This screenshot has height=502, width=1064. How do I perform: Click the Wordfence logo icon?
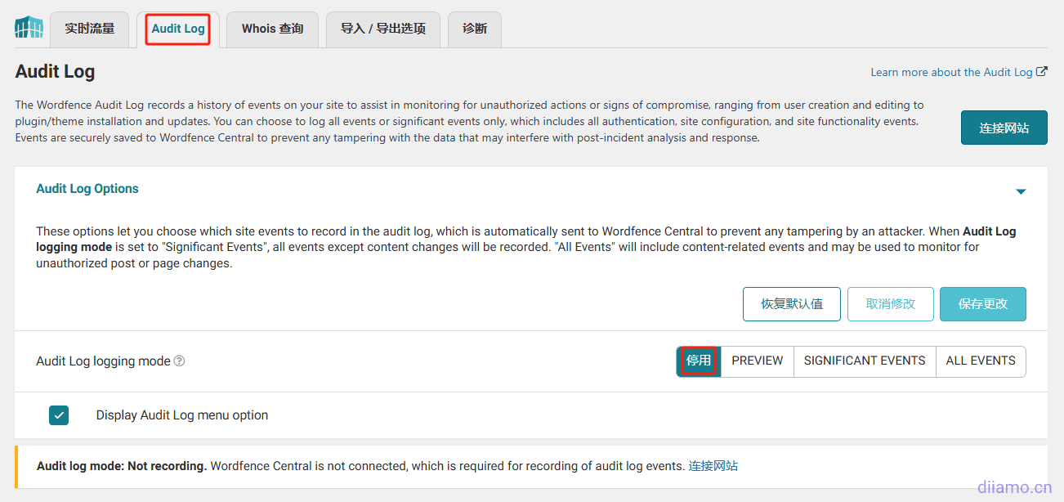(x=29, y=27)
